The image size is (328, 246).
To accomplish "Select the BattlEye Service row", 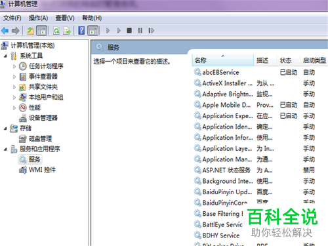I will 218,224.
